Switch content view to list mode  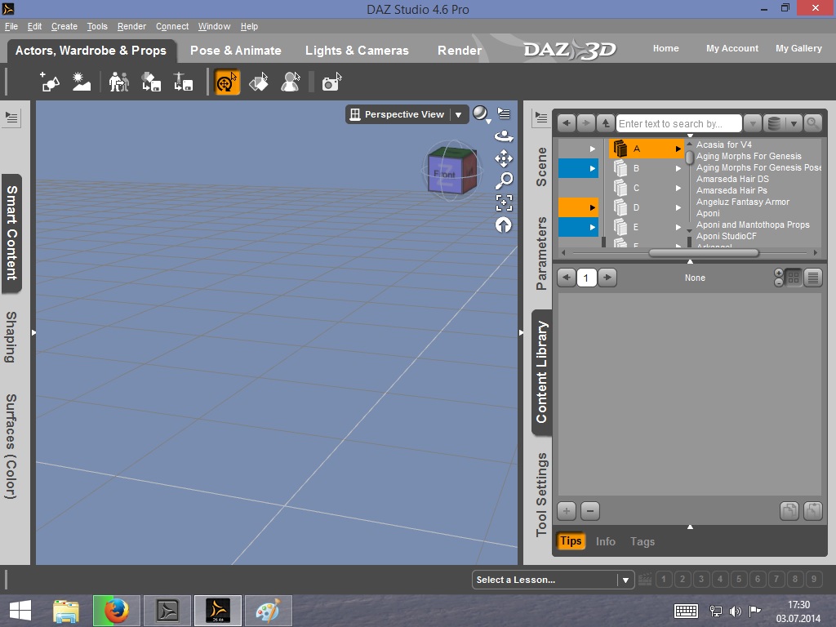(x=813, y=278)
